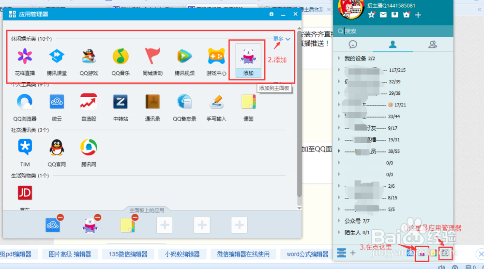Open QQ main menu icon at bottom
The width and height of the screenshot is (484, 269).
coord(341,253)
